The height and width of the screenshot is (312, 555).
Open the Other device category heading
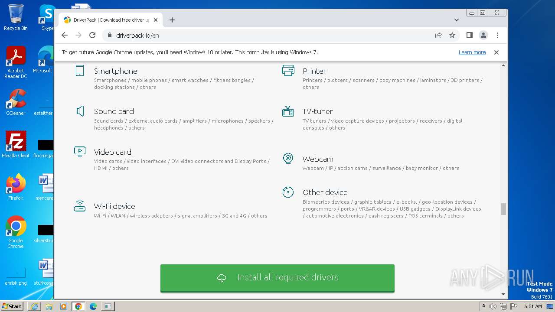(325, 192)
